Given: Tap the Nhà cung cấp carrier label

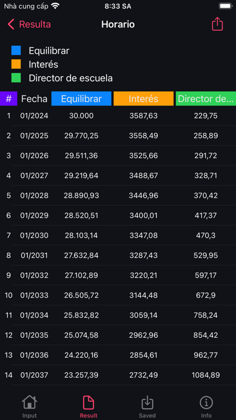Looking at the screenshot, I should pos(26,6).
